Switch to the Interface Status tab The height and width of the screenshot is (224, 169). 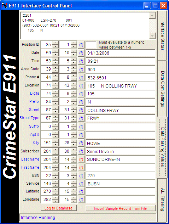tap(162, 35)
